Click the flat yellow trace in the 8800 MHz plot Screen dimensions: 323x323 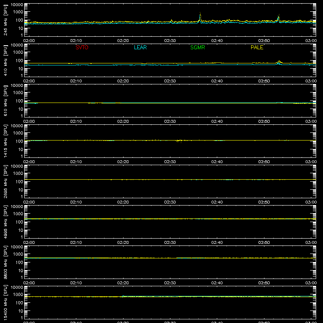[170, 258]
